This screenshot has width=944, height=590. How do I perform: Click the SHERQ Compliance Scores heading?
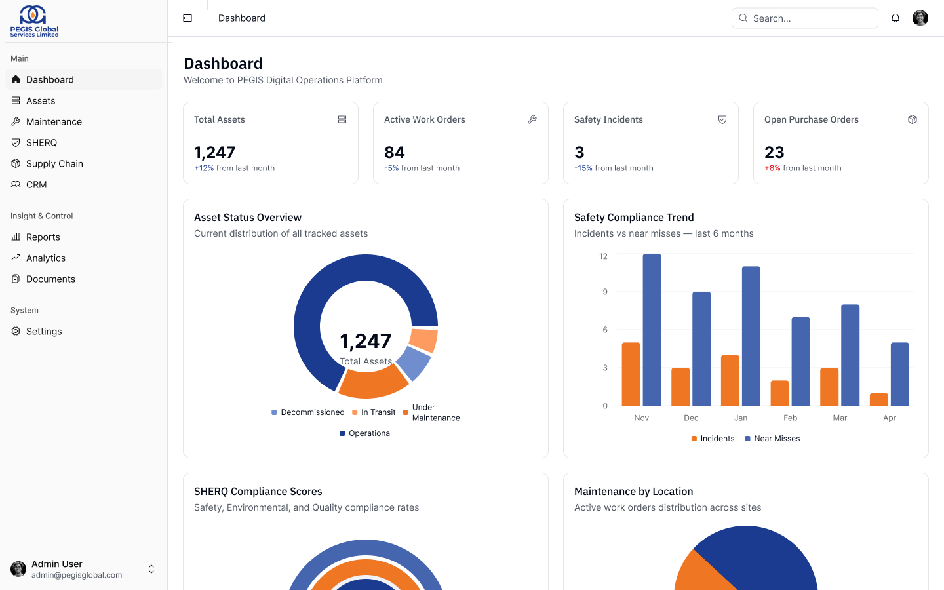[258, 492]
